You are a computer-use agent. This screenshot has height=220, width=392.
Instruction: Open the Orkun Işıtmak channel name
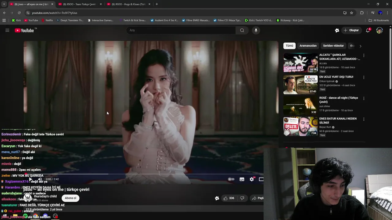tap(327, 81)
